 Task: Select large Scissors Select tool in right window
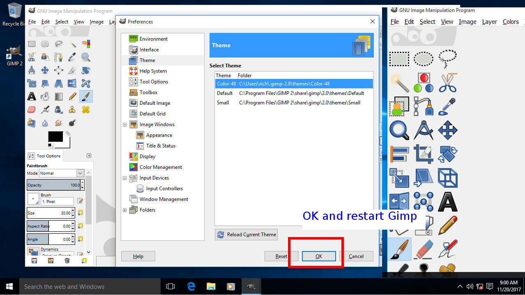point(447,83)
